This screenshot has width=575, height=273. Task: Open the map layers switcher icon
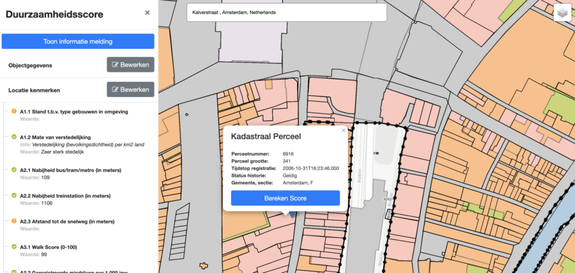(562, 13)
